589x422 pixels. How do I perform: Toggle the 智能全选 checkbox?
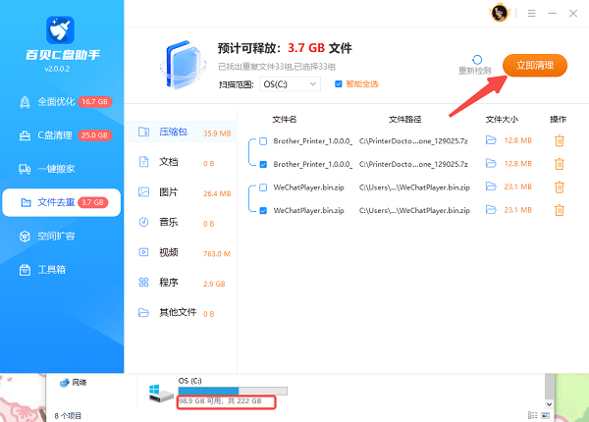(338, 84)
